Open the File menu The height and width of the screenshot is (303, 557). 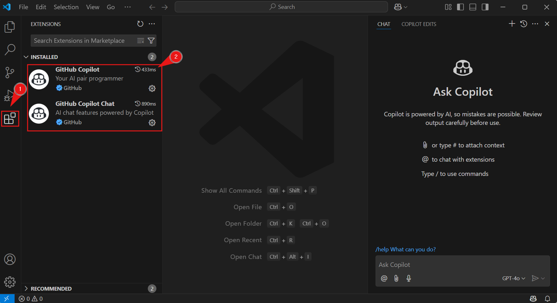click(23, 7)
